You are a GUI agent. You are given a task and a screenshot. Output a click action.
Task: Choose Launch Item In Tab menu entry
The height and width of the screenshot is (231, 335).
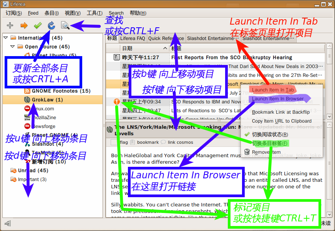point(273,90)
